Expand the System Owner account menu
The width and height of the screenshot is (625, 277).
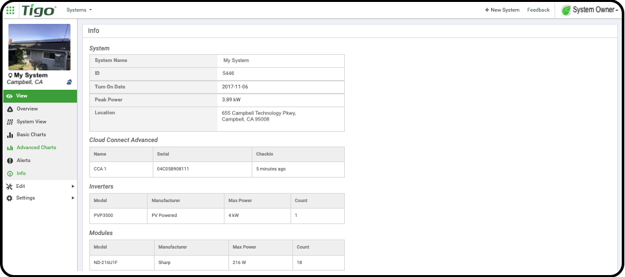tap(595, 10)
